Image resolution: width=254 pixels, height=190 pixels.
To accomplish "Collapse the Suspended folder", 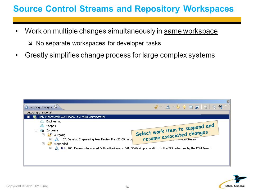I will (x=43, y=144).
